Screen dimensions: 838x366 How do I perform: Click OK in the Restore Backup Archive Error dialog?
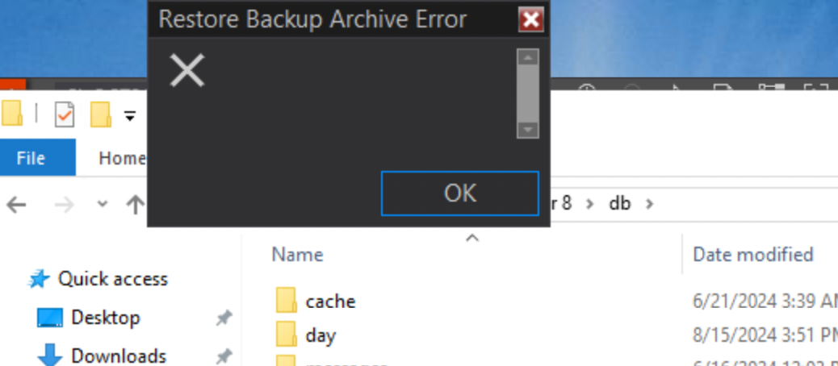pyautogui.click(x=459, y=193)
